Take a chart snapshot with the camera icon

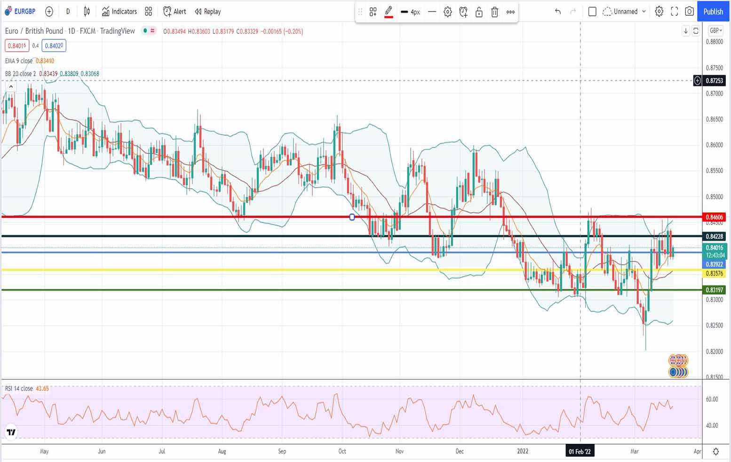[689, 11]
